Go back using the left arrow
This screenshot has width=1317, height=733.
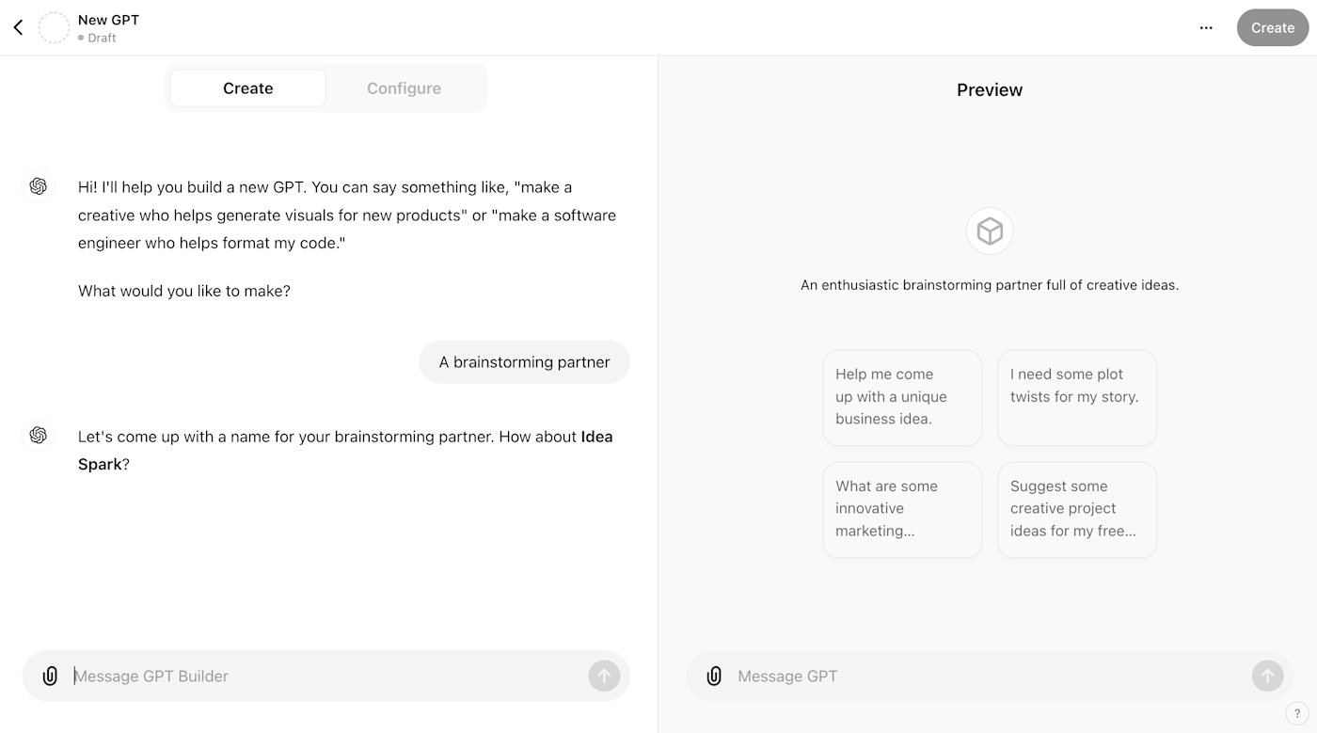(18, 27)
